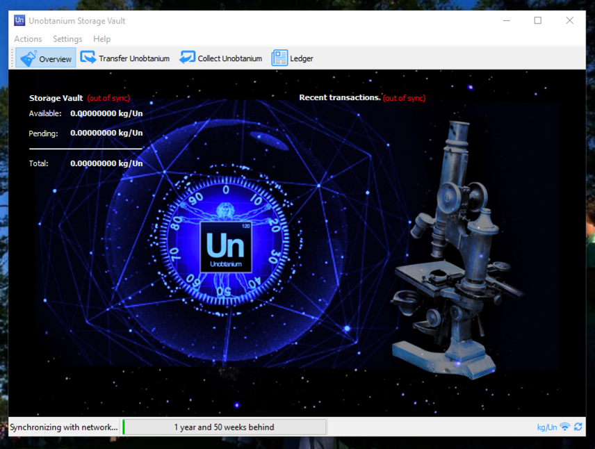Open the Help menu
Image resolution: width=595 pixels, height=449 pixels.
coord(101,39)
